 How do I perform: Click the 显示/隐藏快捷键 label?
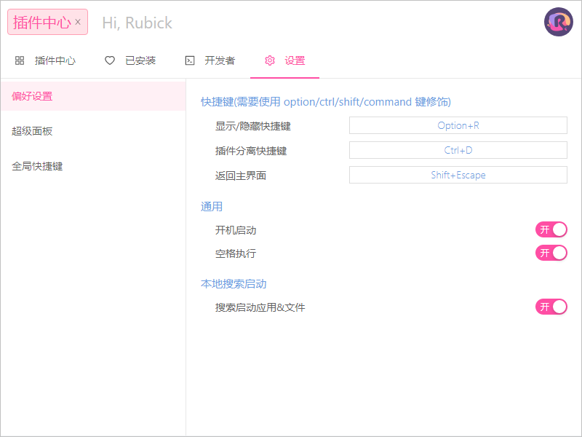tap(252, 126)
